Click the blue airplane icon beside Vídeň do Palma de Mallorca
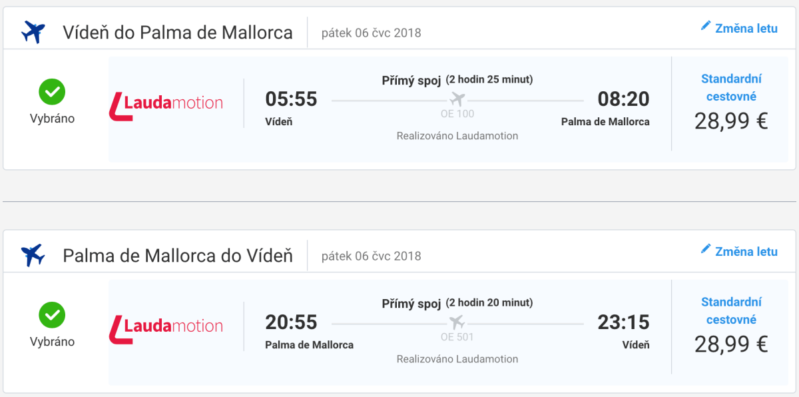 tap(33, 31)
